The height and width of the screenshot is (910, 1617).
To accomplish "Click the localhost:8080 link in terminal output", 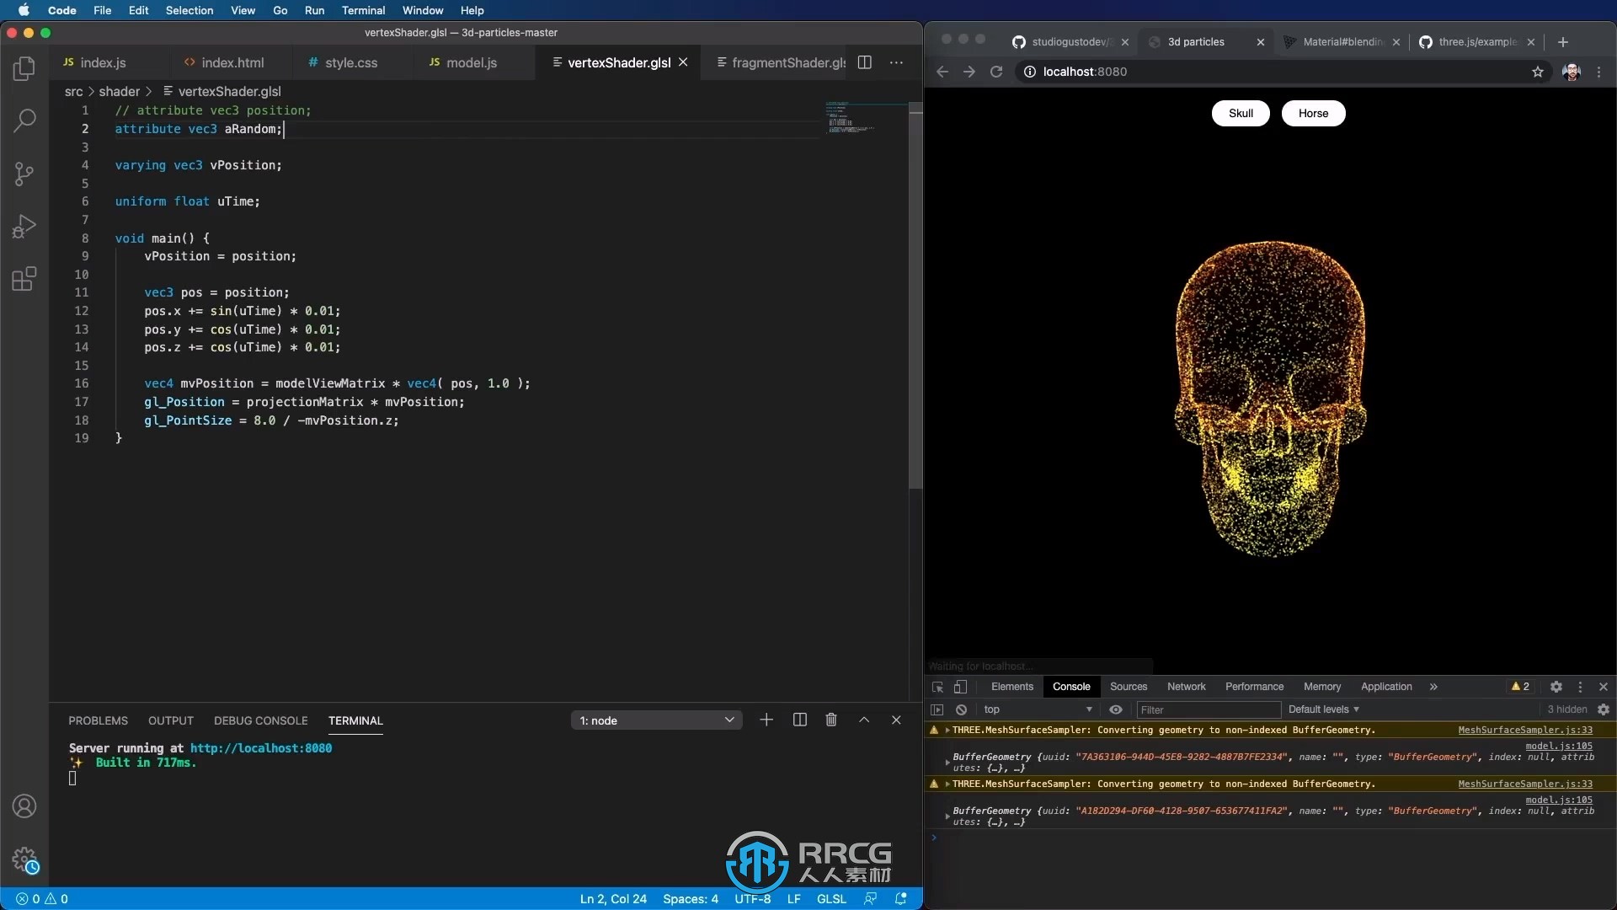I will [261, 747].
